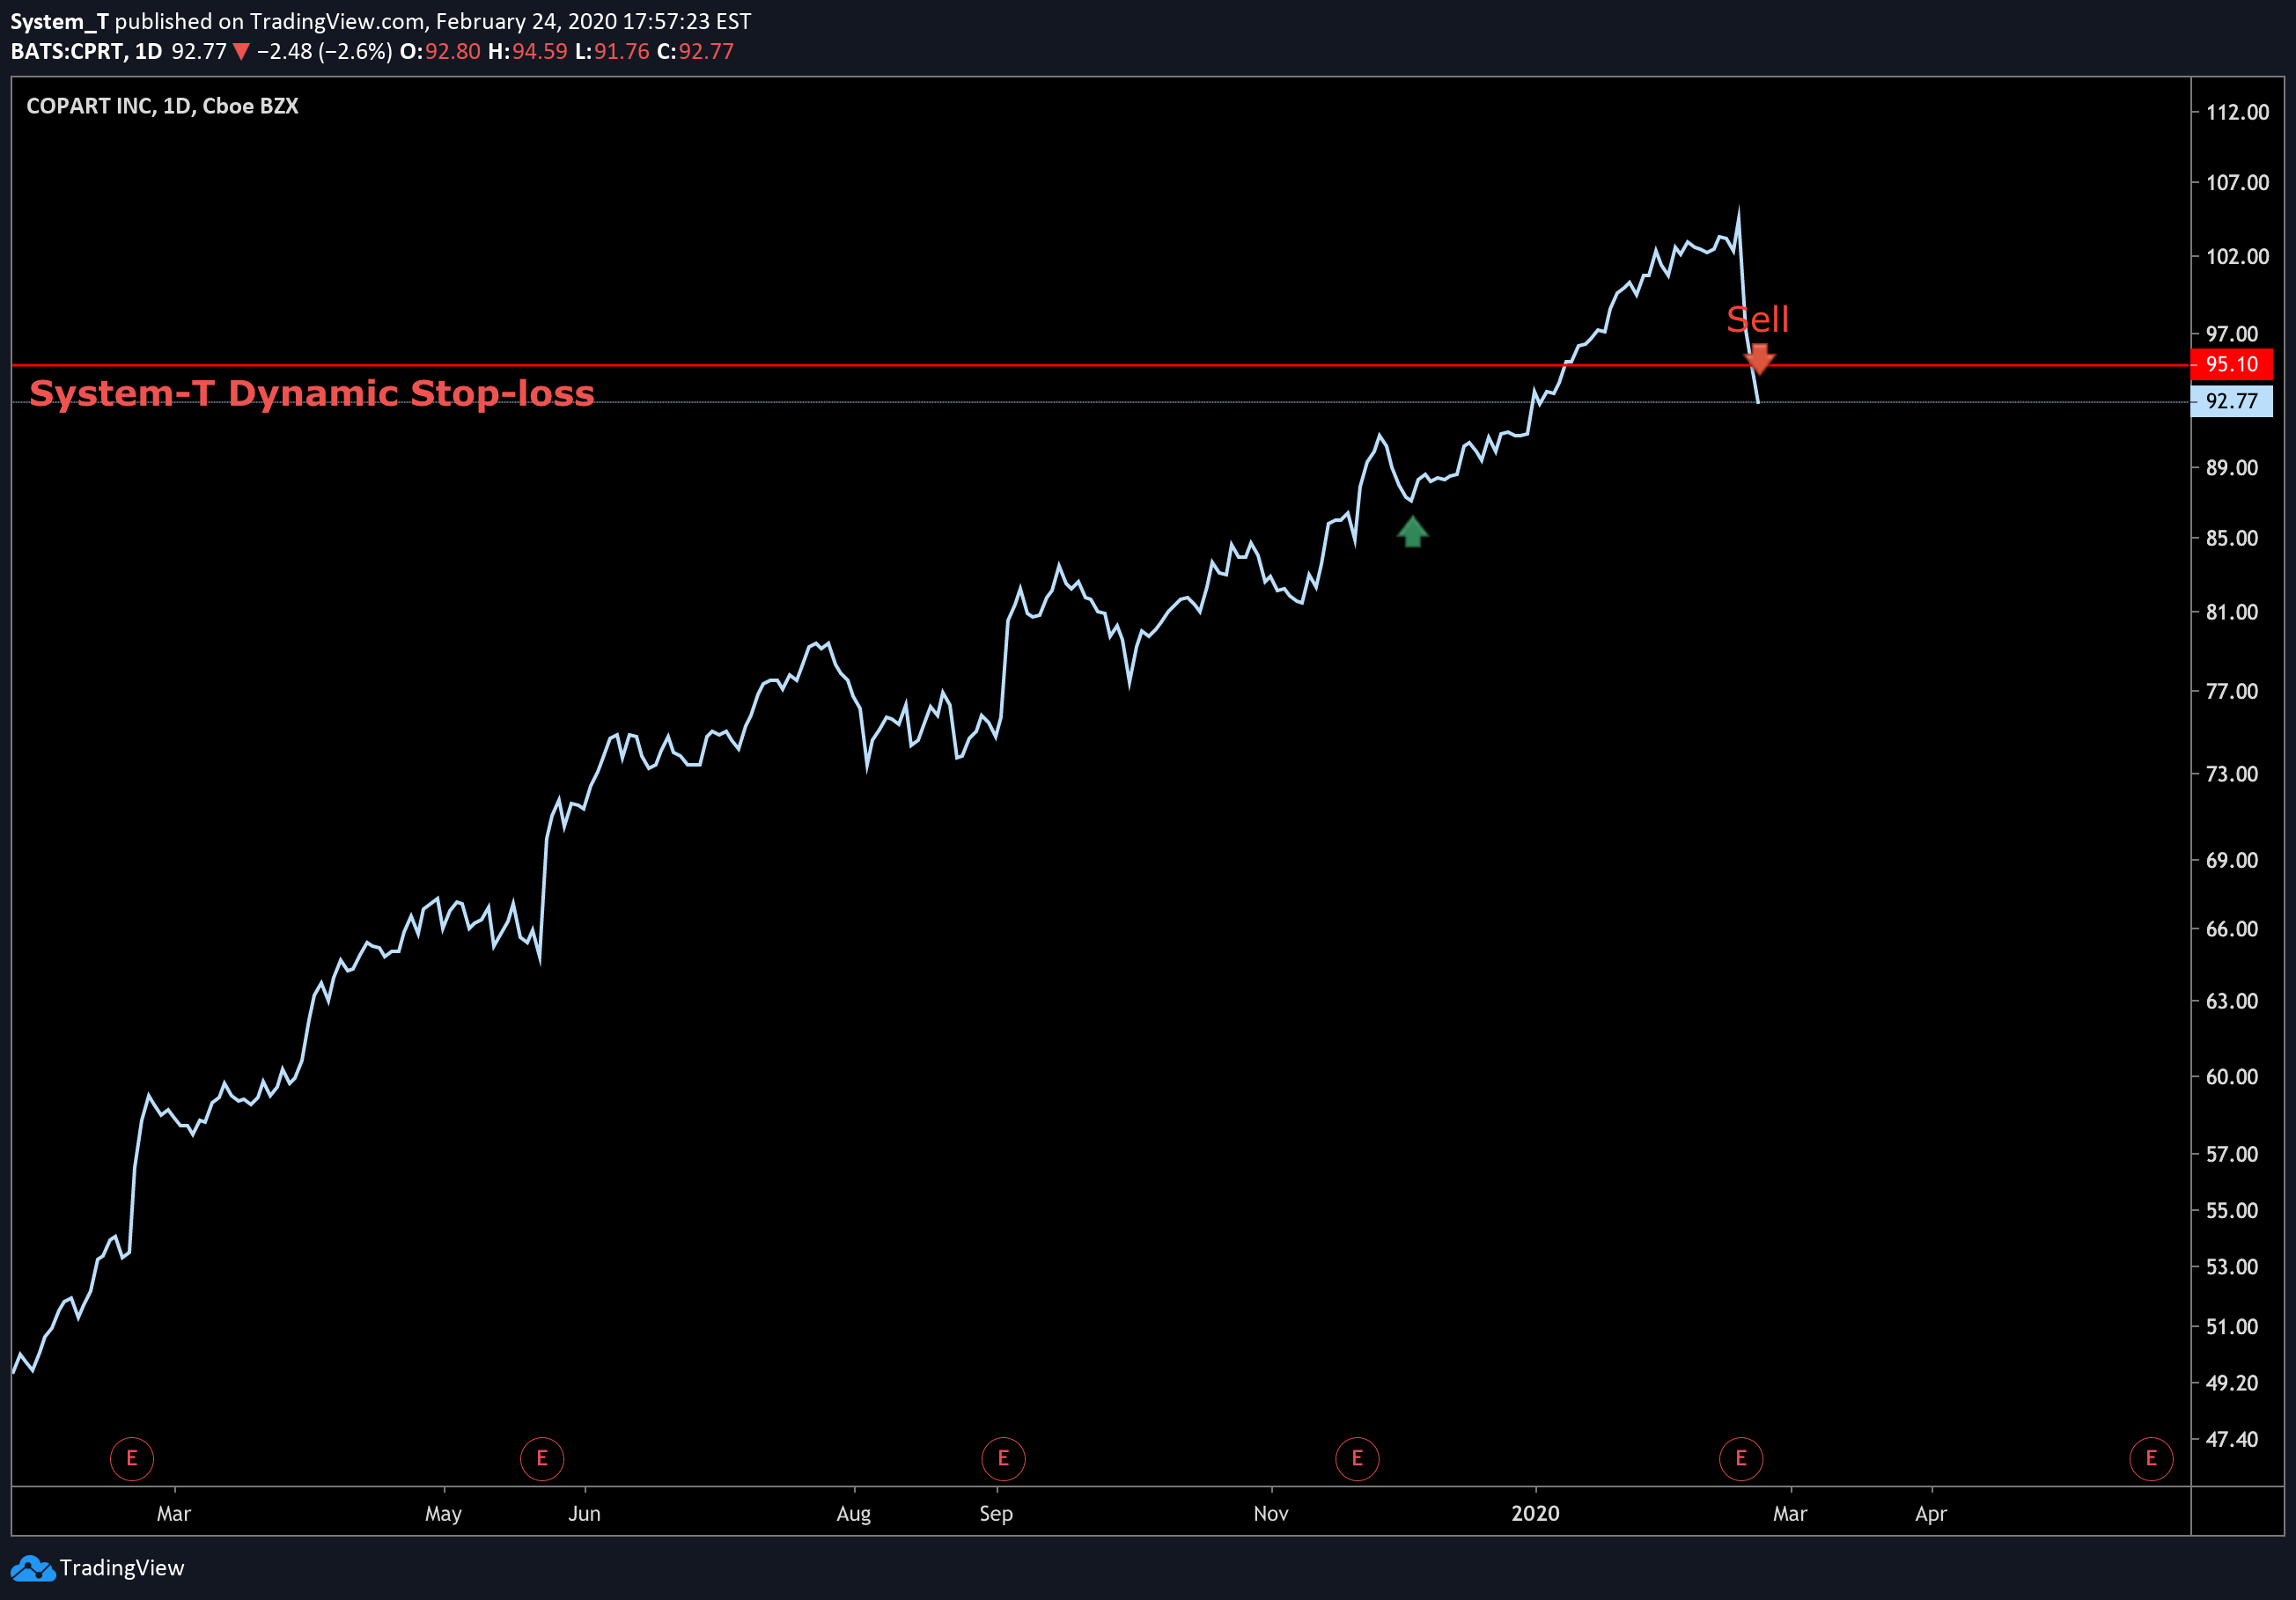This screenshot has height=1600, width=2296.
Task: Click the 85.00 price axis label
Action: (2231, 538)
